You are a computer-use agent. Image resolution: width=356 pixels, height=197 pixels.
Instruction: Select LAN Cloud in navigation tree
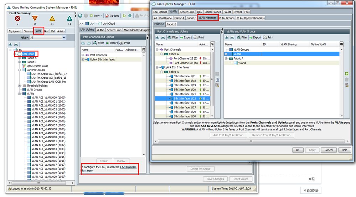click(x=28, y=54)
